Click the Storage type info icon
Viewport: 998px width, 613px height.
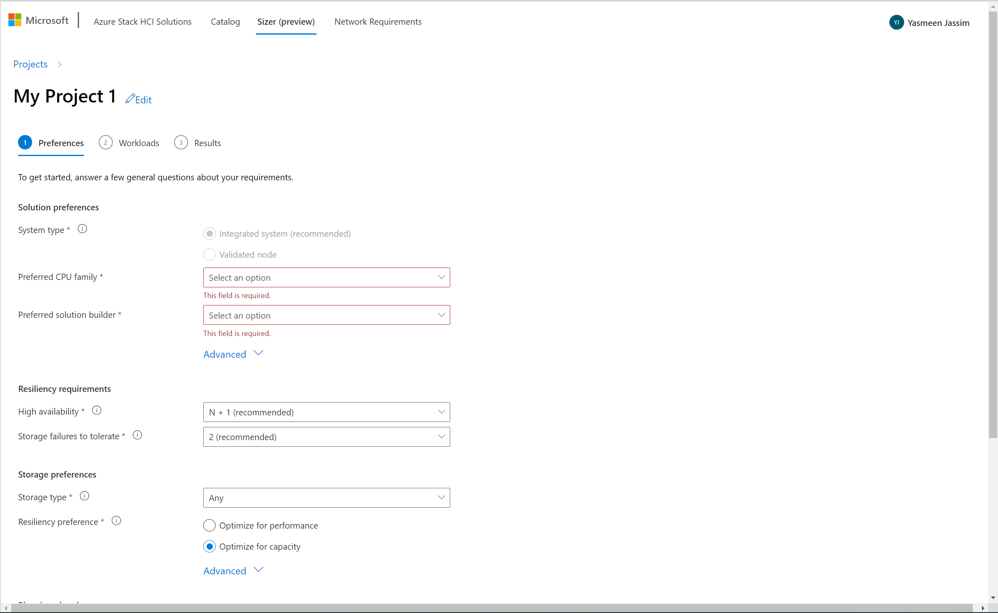84,496
